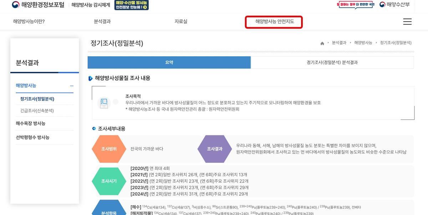The width and height of the screenshot is (428, 215).
Task: Click the home icon in breadcrumb
Action: (x=322, y=43)
